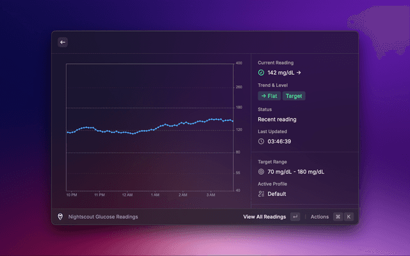Click the green checkmark current reading icon
The height and width of the screenshot is (256, 410).
click(x=261, y=73)
